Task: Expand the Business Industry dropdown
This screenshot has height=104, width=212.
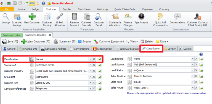Action: (x=90, y=71)
